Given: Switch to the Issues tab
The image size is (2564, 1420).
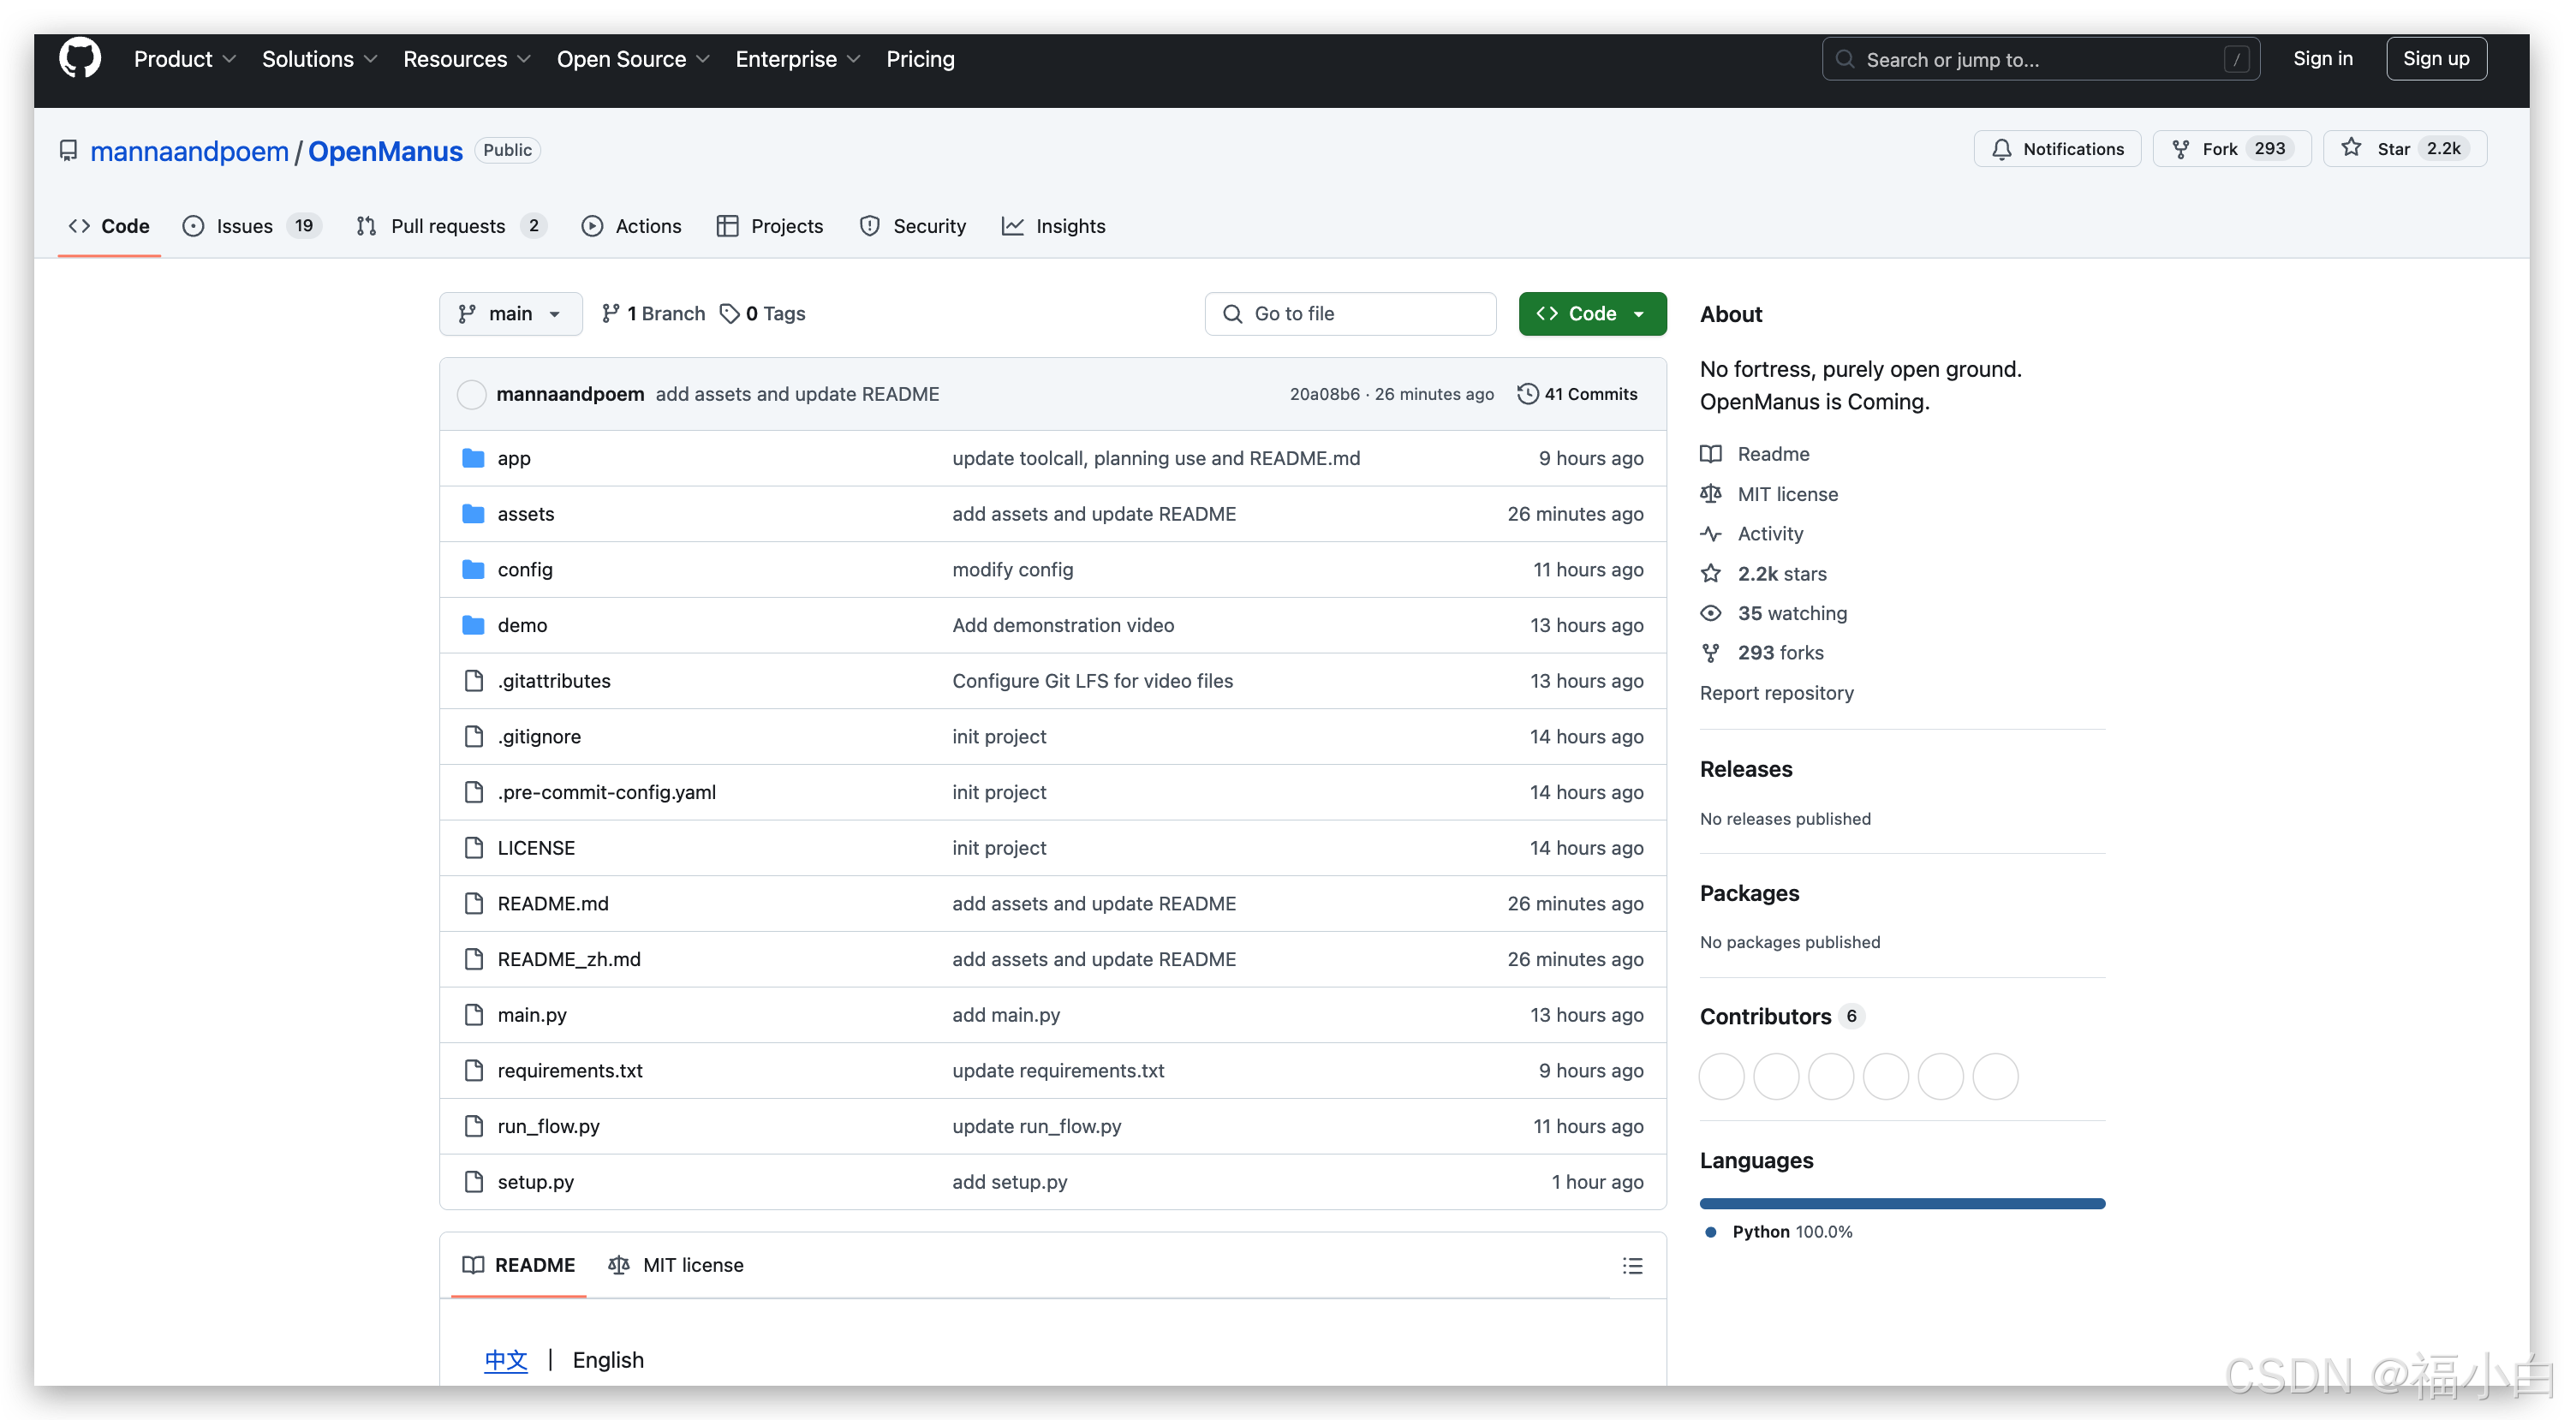Looking at the screenshot, I should (245, 226).
